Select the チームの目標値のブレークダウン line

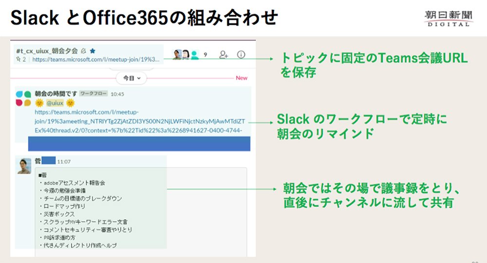click(80, 198)
